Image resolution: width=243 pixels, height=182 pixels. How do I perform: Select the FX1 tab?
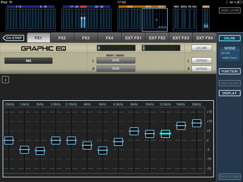38,38
